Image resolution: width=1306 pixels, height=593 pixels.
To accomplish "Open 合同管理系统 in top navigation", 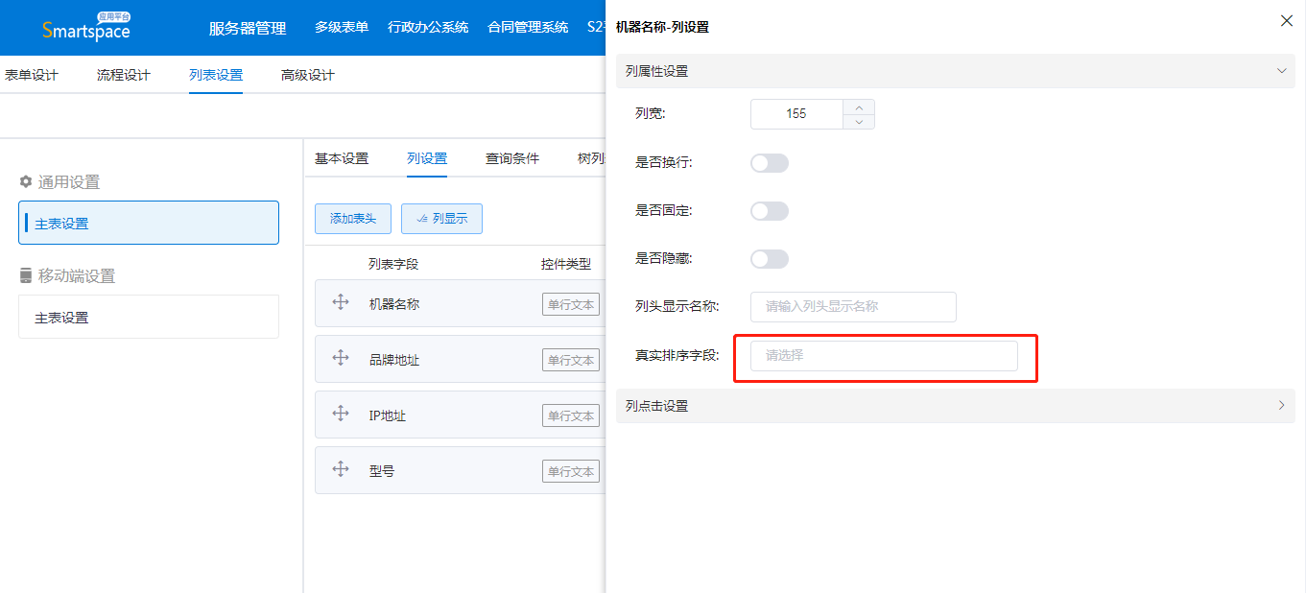I will click(528, 27).
